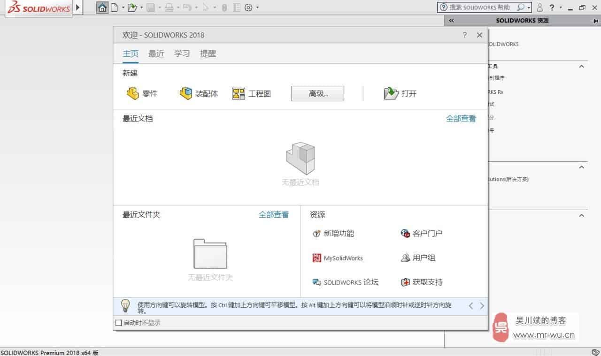Click the Save toolbar icon
Image resolution: width=601 pixels, height=356 pixels.
[151, 8]
